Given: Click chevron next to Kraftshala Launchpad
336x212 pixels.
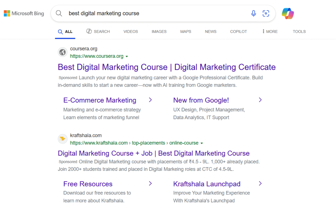Looking at the screenshot, I should tap(260, 183).
